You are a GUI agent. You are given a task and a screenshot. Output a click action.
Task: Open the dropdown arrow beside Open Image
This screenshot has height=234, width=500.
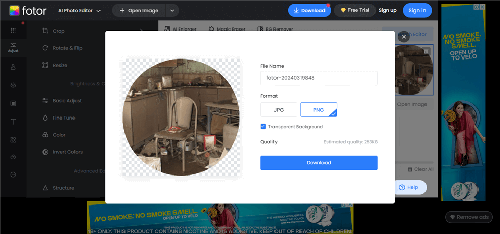coord(172,11)
